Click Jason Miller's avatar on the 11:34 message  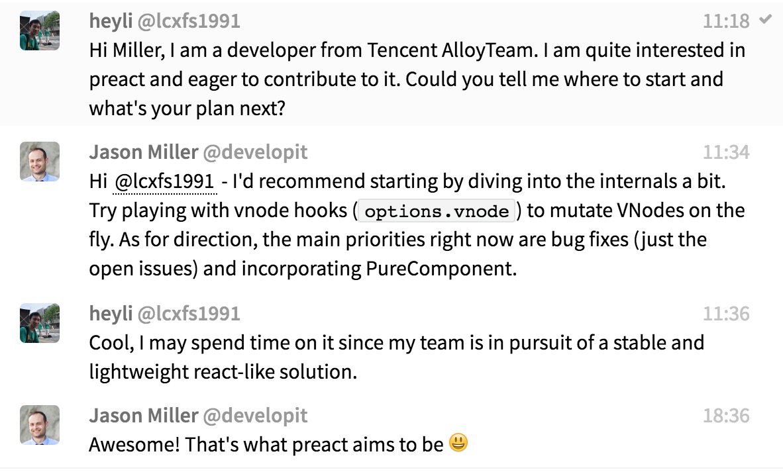tap(40, 162)
